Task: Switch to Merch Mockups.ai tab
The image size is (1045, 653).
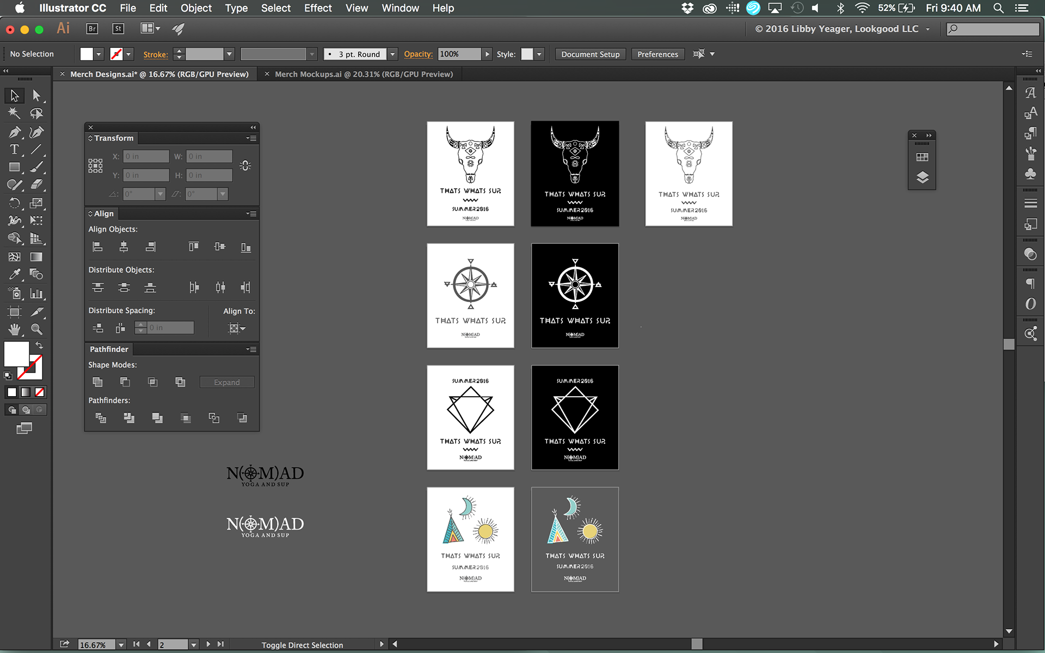Action: (364, 74)
